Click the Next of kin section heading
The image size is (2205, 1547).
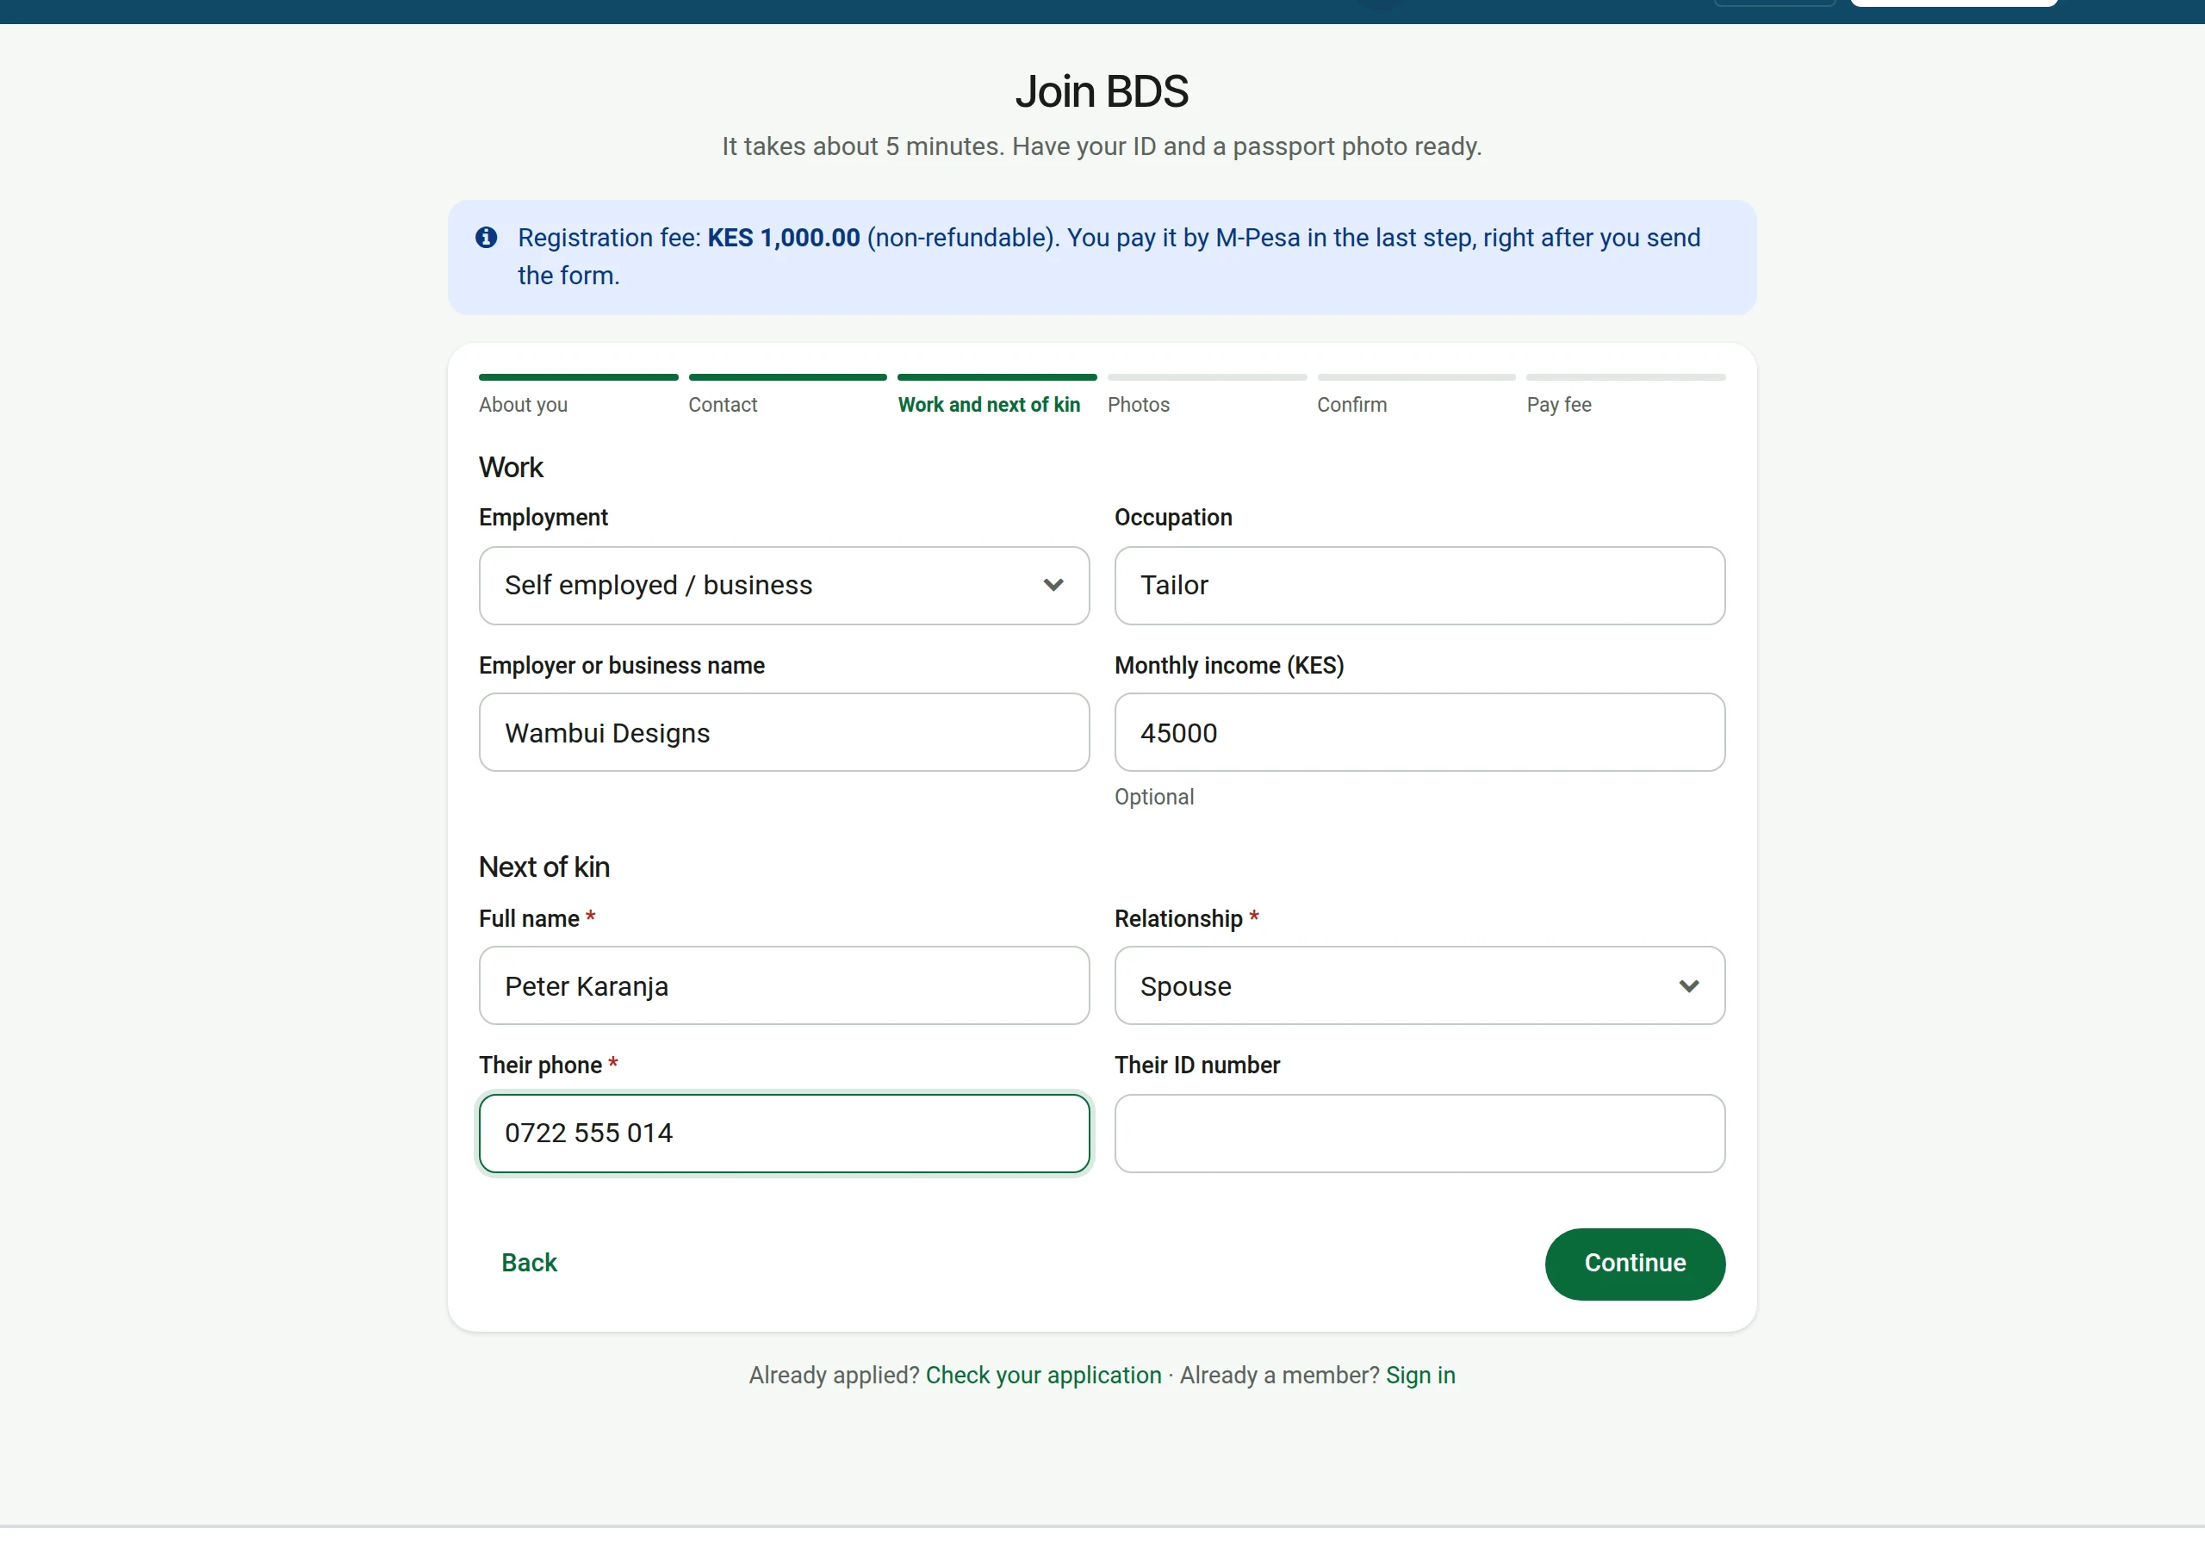point(544,867)
